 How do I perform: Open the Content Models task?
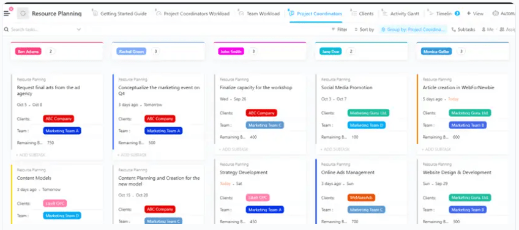coord(34,178)
